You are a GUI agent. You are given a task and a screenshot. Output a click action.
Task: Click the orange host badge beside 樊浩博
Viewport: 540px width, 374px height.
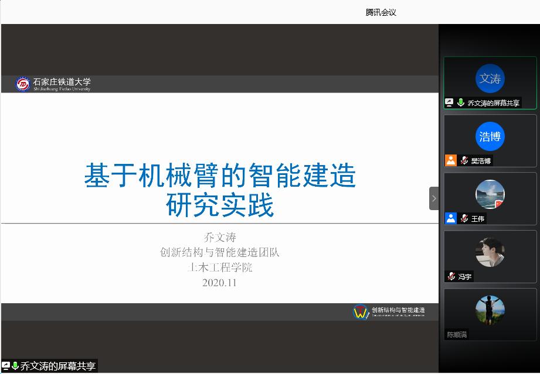[x=450, y=160]
